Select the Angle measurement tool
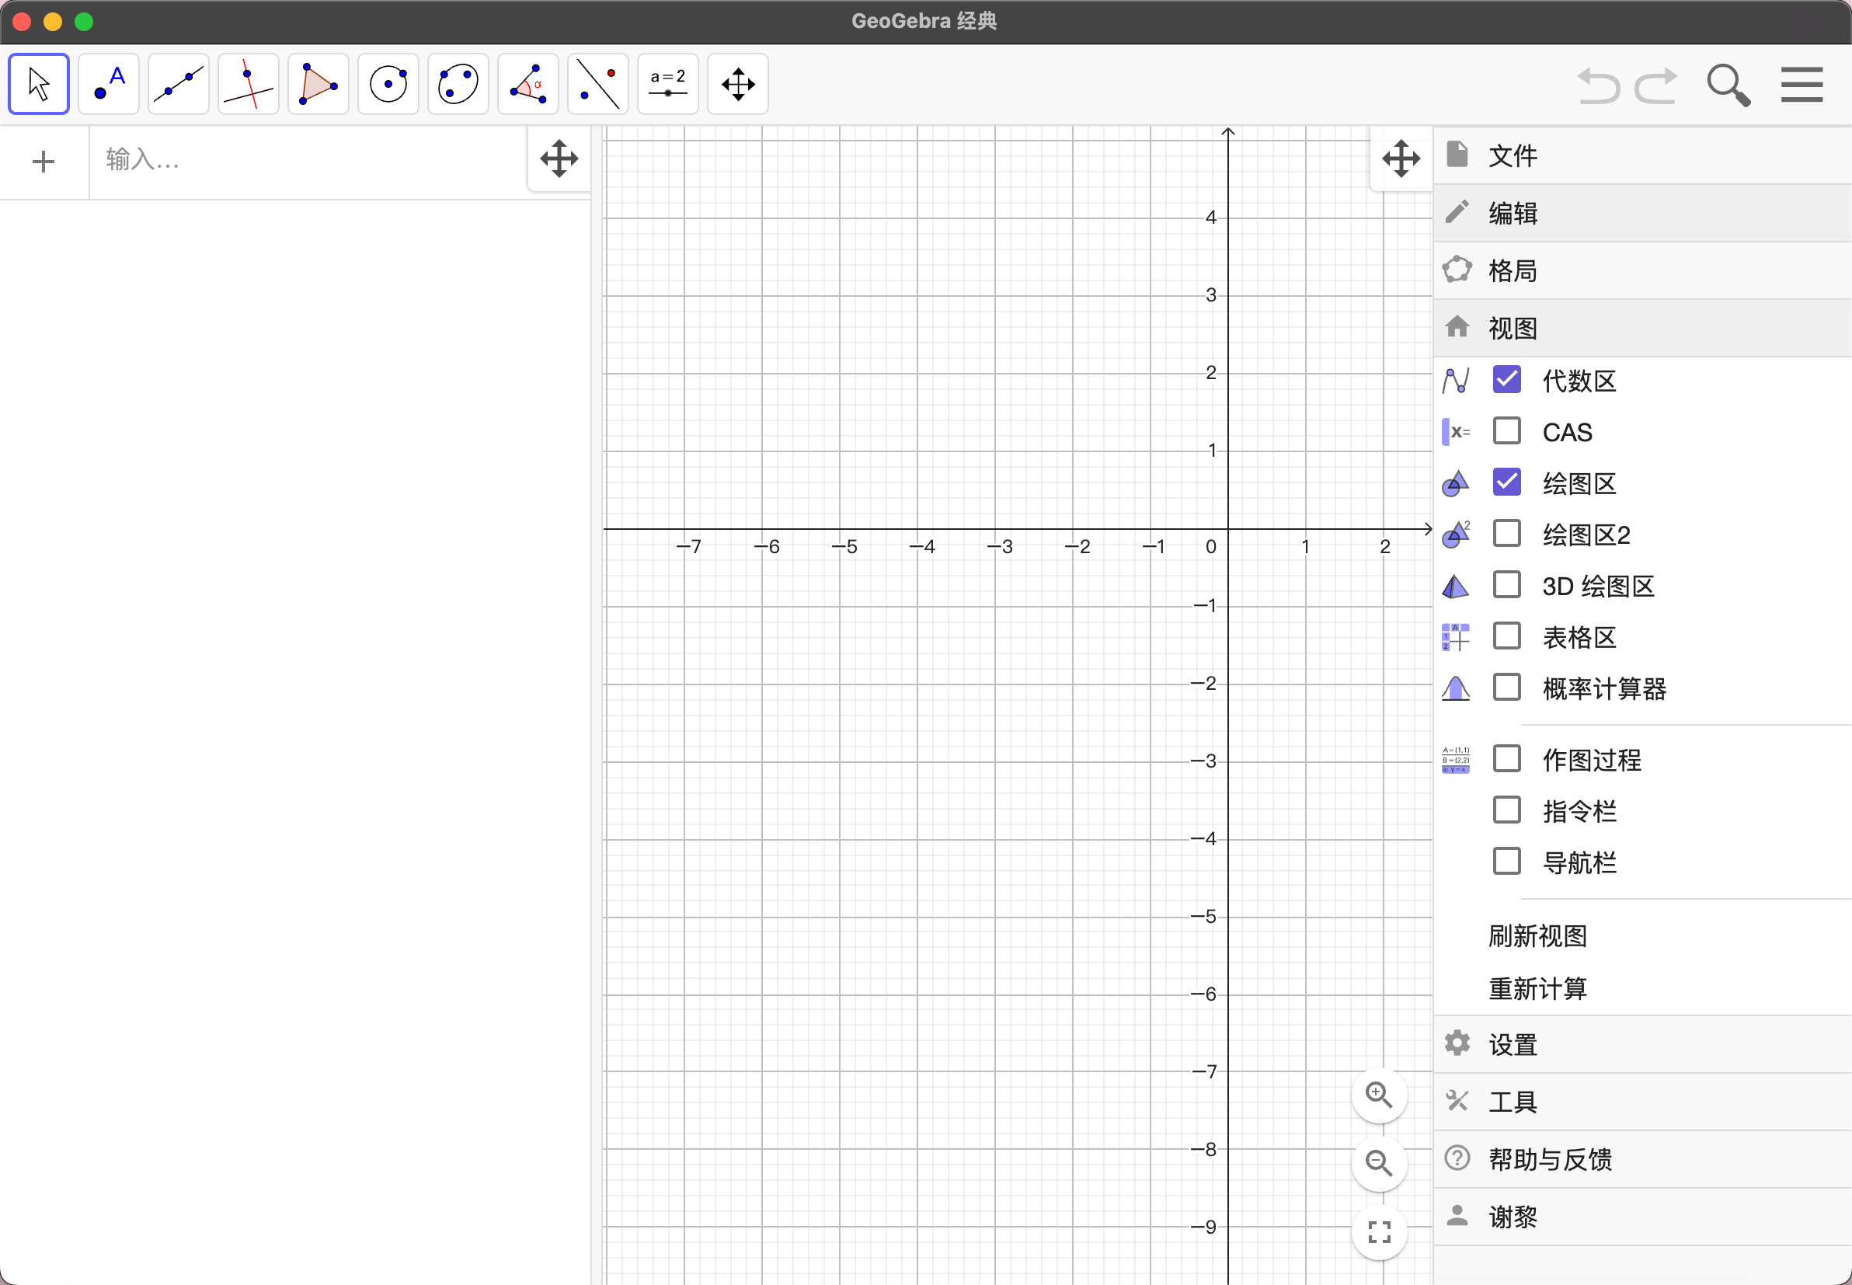 coord(527,84)
